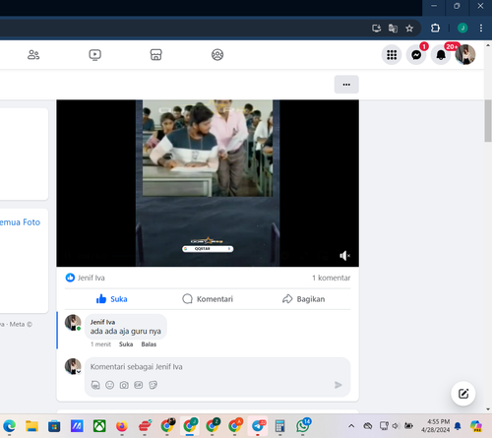Open Messenger chats icon
Viewport: 492px width, 438px height.
(416, 55)
